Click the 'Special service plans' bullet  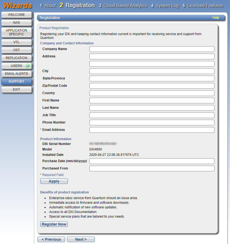point(87,217)
